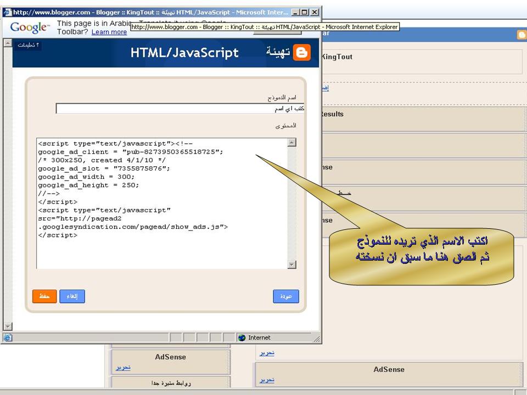Image resolution: width=527 pixels, height=395 pixels.
Task: Click the المحتوى content label
Action: tap(285, 126)
